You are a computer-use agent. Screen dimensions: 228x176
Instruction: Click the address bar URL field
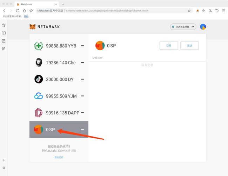click(114, 11)
